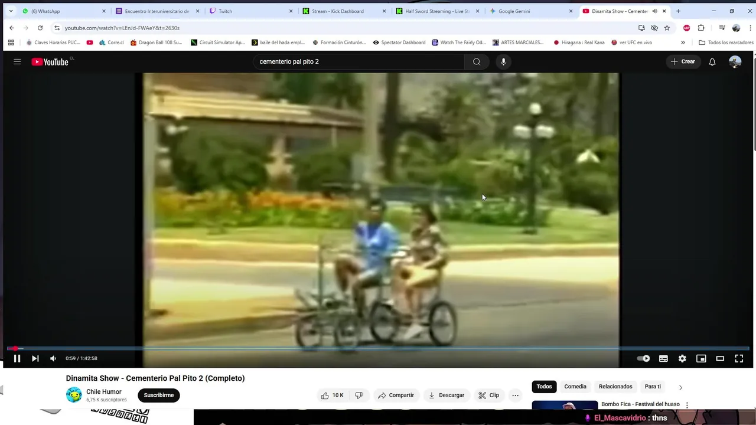The height and width of the screenshot is (425, 756).
Task: Switch to the Google Gemini tab
Action: pos(531,11)
